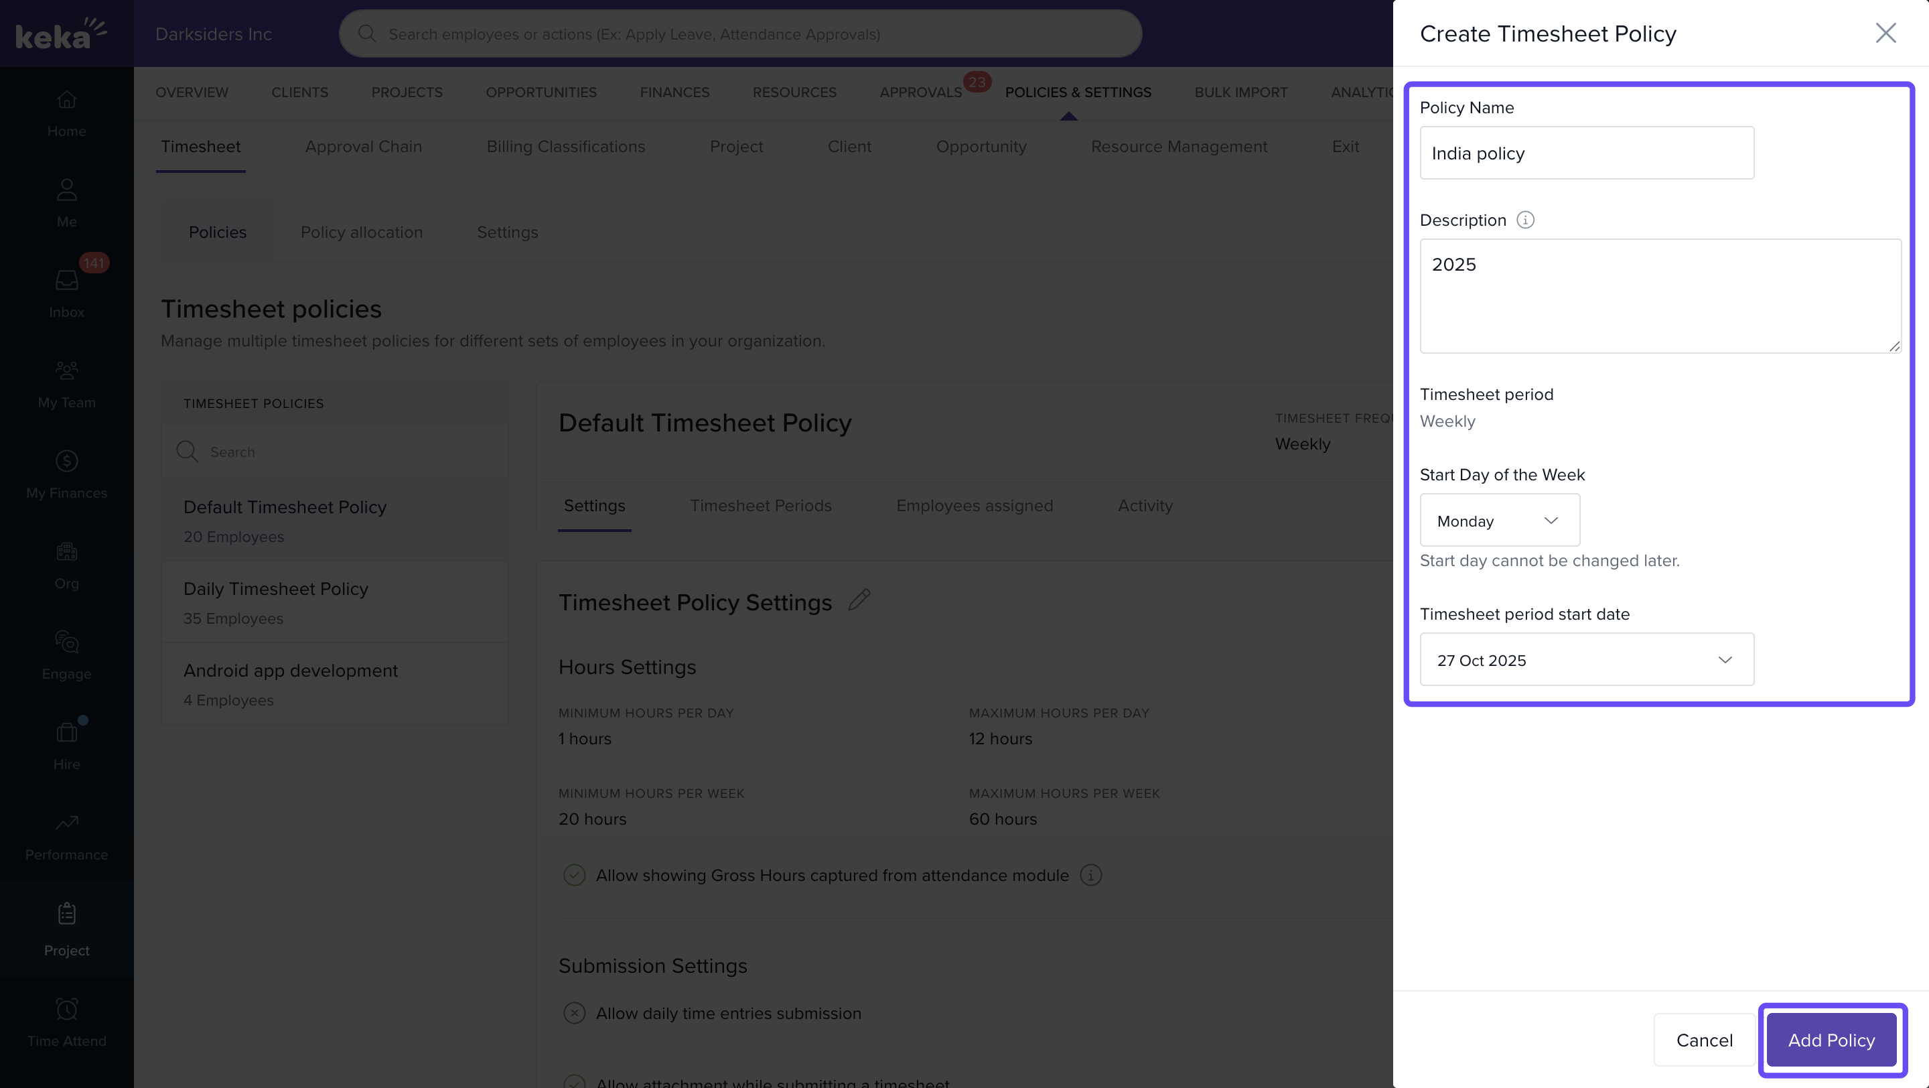Click the edit pencil beside Timesheet Policy Settings
This screenshot has width=1929, height=1088.
(859, 600)
